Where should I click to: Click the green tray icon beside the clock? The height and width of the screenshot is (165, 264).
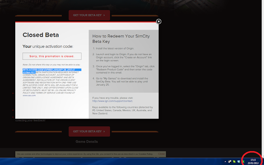click(x=243, y=161)
